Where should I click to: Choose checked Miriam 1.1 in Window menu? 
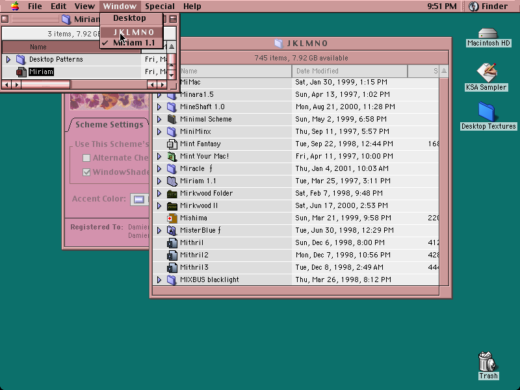(x=131, y=43)
